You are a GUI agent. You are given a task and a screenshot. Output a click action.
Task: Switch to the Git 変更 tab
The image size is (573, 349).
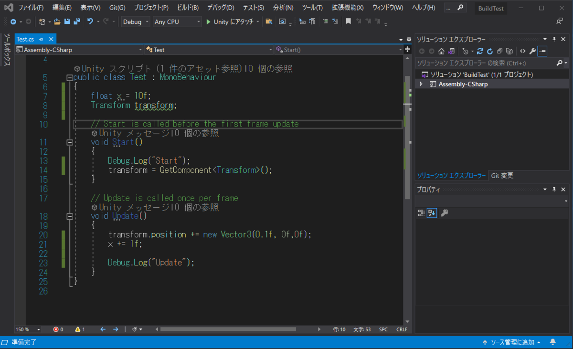502,176
